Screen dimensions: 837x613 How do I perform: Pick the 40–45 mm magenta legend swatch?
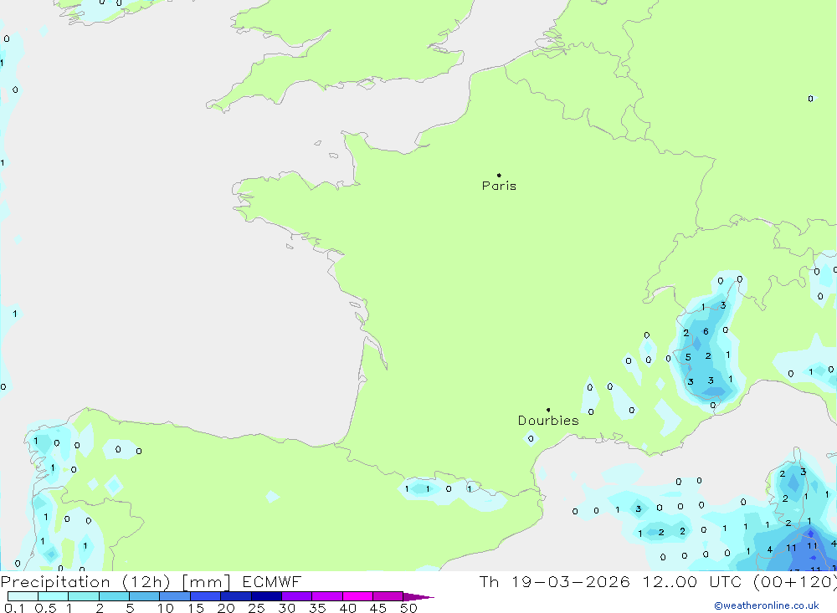pyautogui.click(x=357, y=596)
